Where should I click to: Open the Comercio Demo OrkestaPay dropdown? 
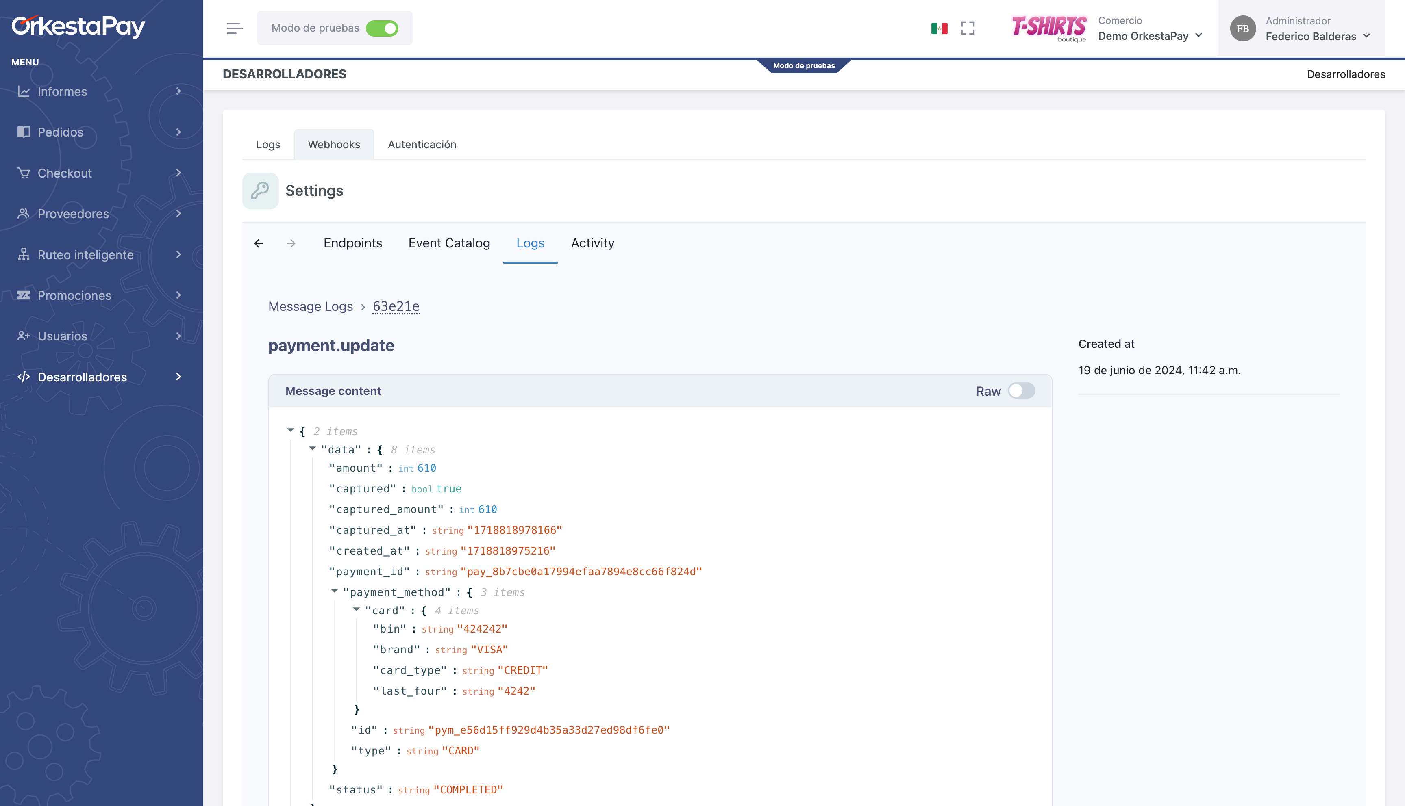point(1150,28)
